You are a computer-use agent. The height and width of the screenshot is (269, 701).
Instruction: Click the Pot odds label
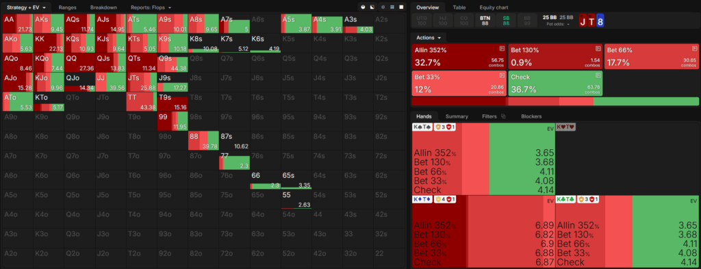pos(556,24)
